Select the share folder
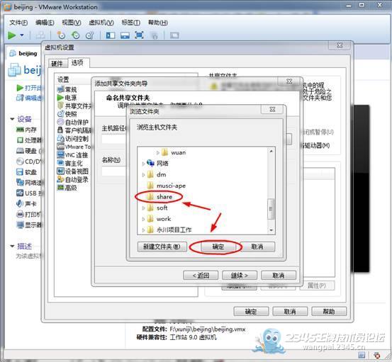The height and width of the screenshot is (362, 392). tap(160, 197)
